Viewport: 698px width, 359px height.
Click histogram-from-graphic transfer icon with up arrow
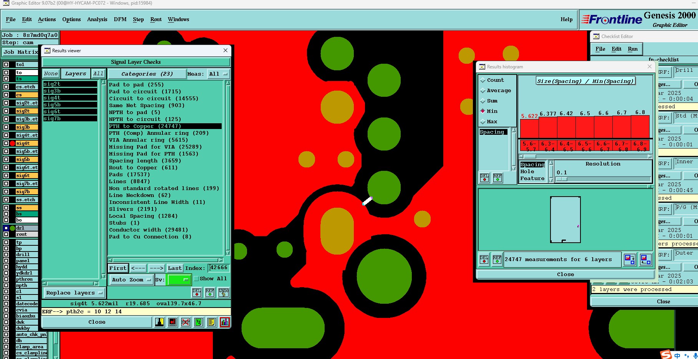646,260
